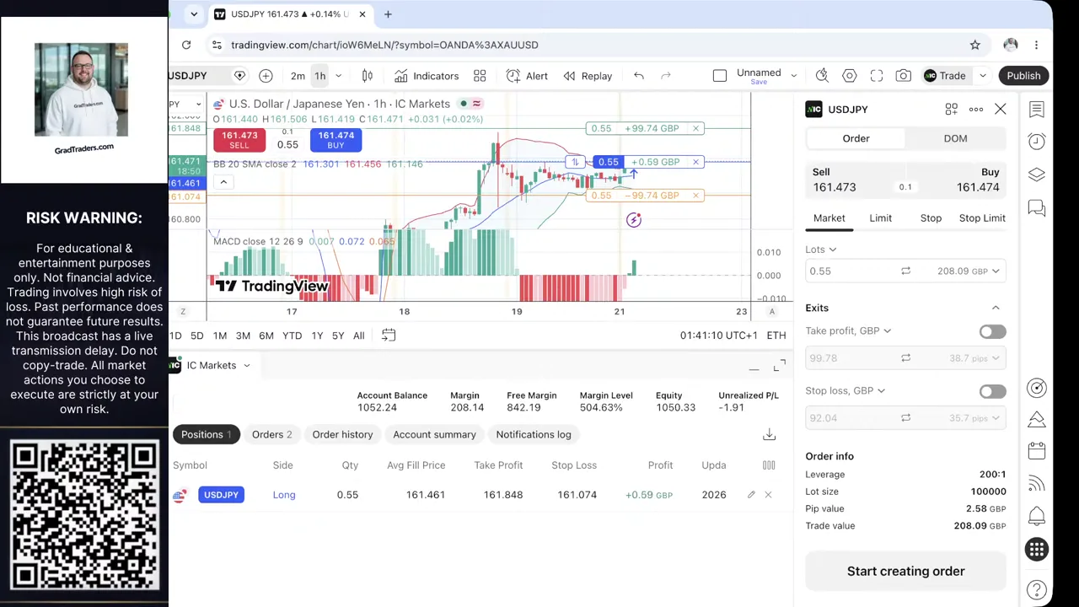
Task: Start bar Replay mode
Action: click(x=588, y=76)
